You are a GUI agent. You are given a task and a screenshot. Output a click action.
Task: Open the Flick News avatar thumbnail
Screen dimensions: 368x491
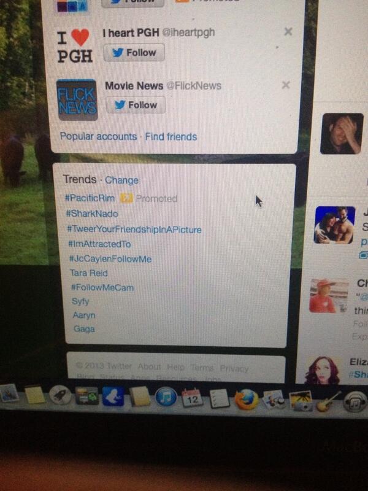point(77,100)
